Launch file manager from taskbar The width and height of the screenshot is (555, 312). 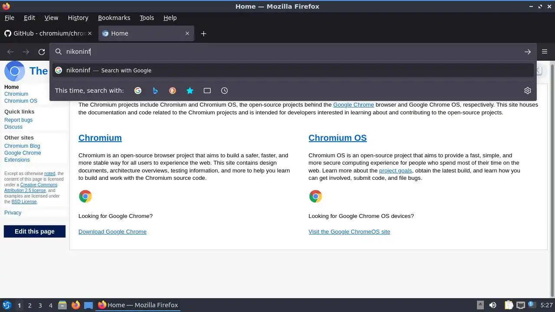pyautogui.click(x=62, y=305)
